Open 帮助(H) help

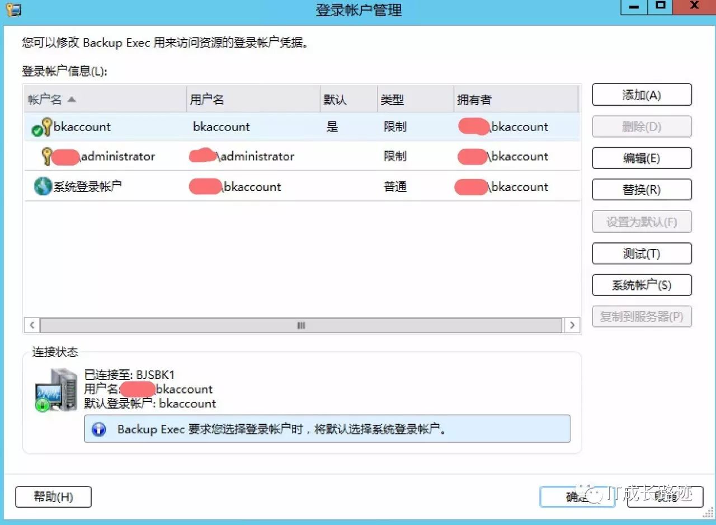coord(53,496)
